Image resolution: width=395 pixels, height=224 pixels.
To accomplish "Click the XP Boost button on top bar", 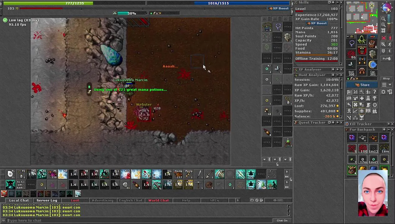I will (279, 8).
